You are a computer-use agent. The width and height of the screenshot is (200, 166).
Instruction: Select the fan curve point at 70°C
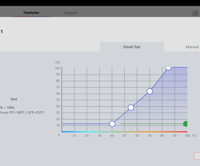(150, 91)
